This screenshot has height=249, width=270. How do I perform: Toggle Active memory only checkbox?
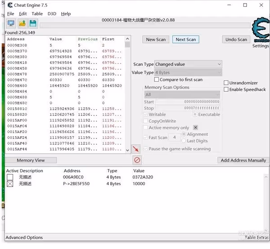(146, 128)
